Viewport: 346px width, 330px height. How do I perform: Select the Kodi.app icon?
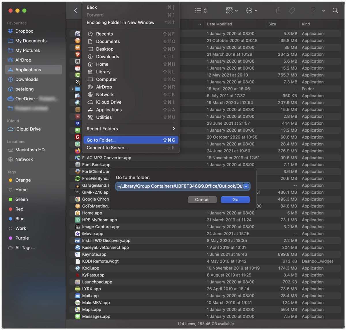click(x=78, y=268)
